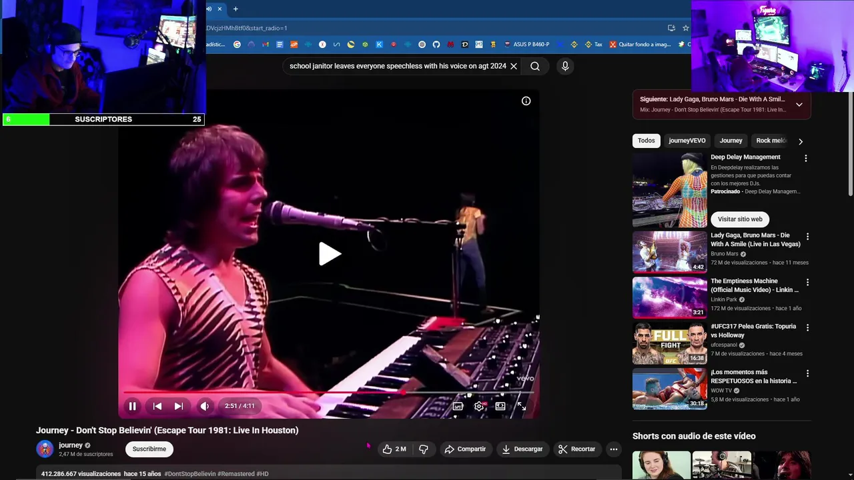Open the GitHub bookmark icon
This screenshot has height=480, width=854.
(436, 45)
